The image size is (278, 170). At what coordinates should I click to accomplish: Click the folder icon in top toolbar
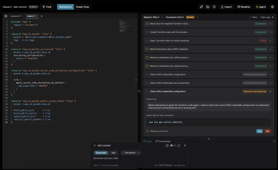[207, 7]
